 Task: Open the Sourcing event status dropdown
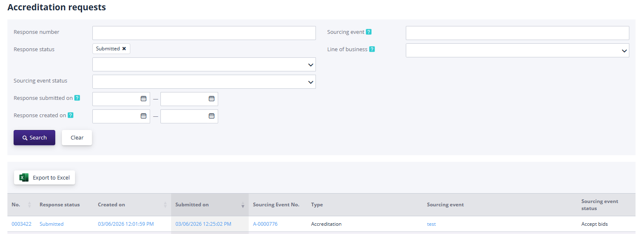click(x=311, y=82)
